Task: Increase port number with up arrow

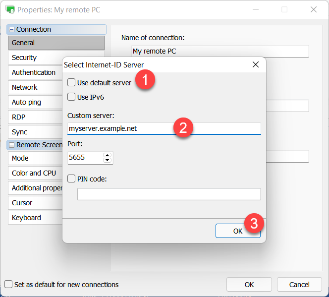Action: coord(107,155)
